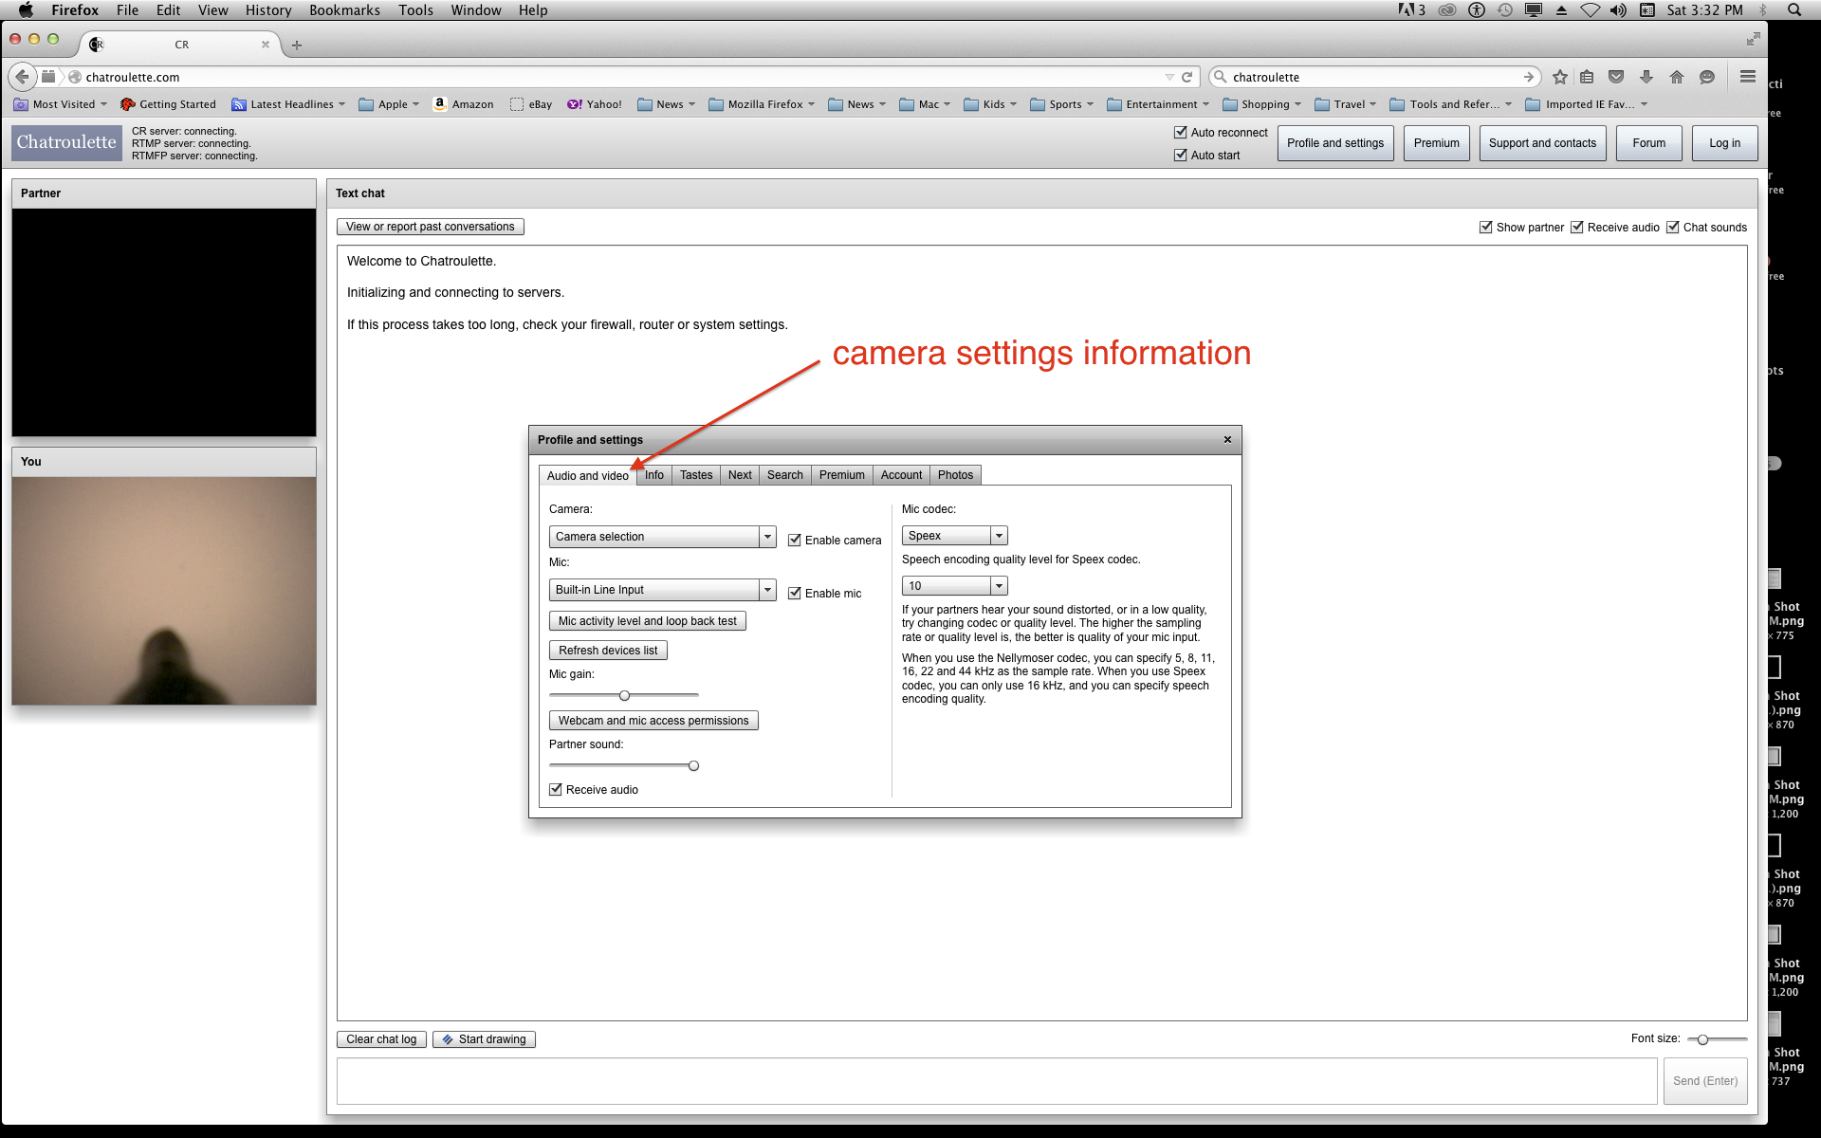Viewport: 1821px width, 1138px height.
Task: Click the Chatroulette logo
Action: coord(66,142)
